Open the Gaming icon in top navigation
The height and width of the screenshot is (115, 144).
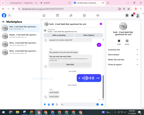click(98, 15)
